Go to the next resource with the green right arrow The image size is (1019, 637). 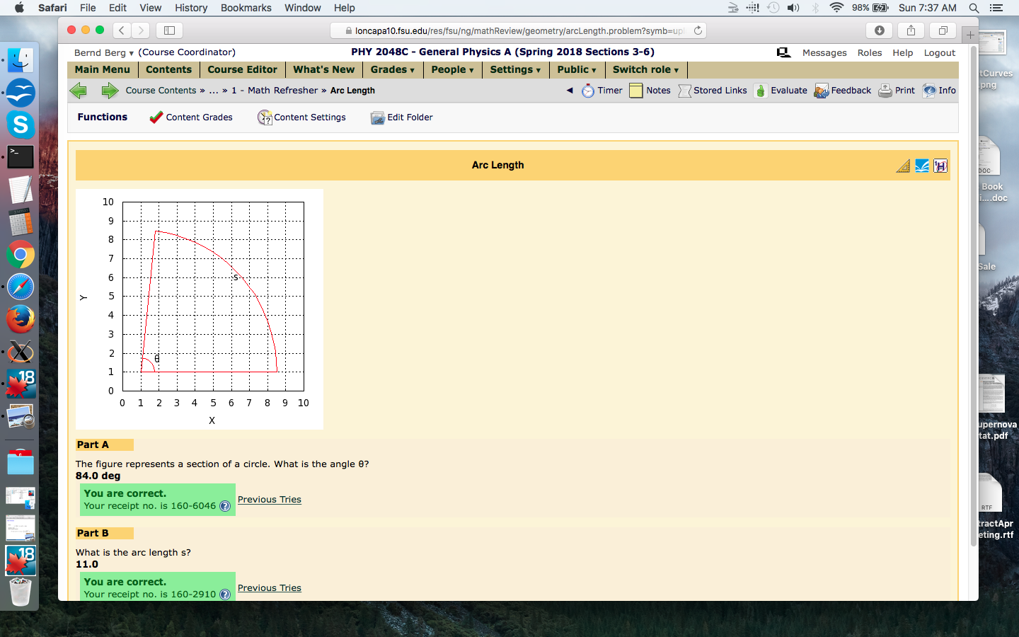click(x=110, y=91)
